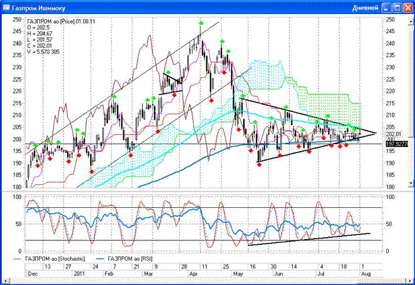Image resolution: width=415 pixels, height=285 pixels.
Task: Click the Дневной timeframe label in title bar
Action: tap(365, 8)
